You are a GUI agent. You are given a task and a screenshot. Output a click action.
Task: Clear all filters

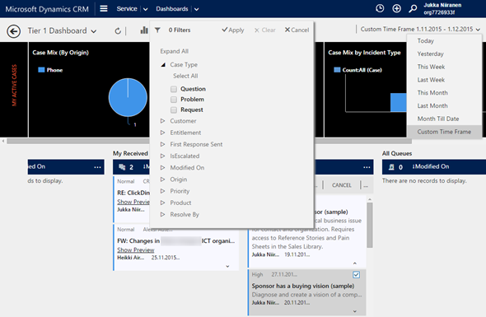click(264, 30)
